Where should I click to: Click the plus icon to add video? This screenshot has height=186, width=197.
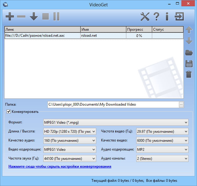[10, 17]
